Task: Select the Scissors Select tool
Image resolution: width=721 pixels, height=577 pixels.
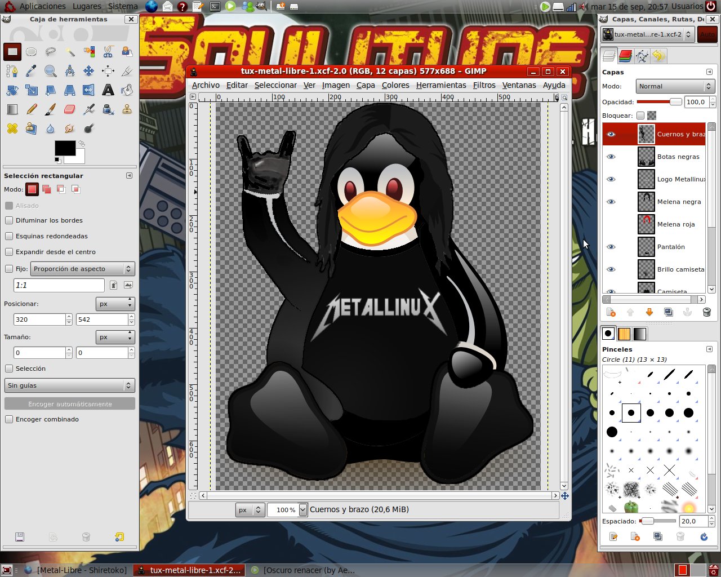Action: (x=108, y=52)
